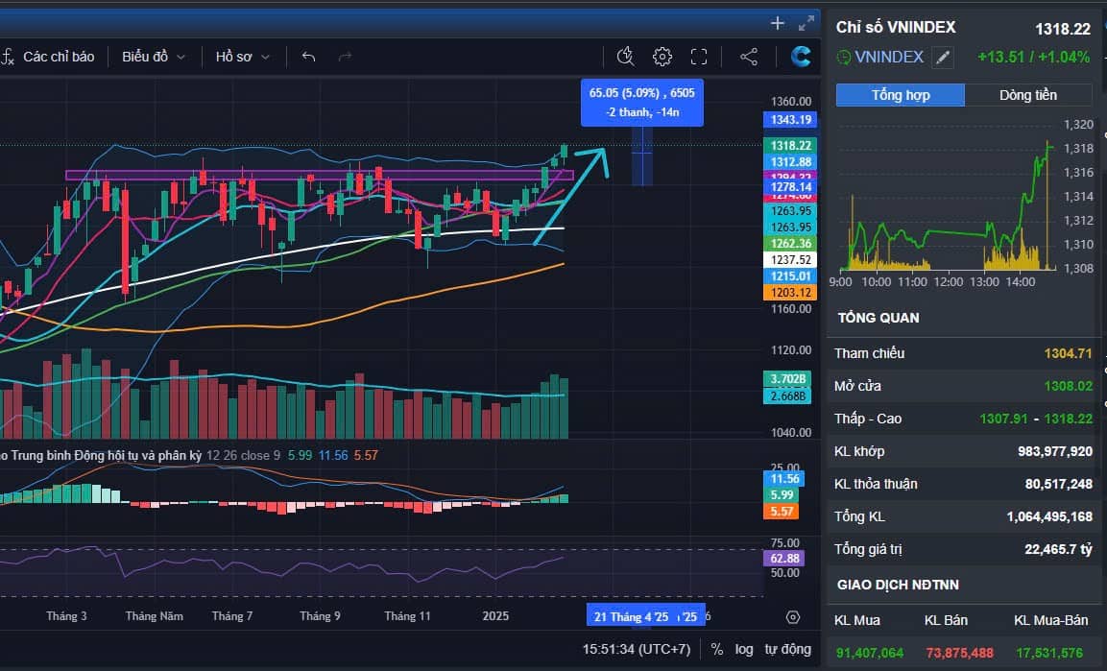Open the indicators function icon
Screen dimensions: 1107x671
tap(8, 57)
